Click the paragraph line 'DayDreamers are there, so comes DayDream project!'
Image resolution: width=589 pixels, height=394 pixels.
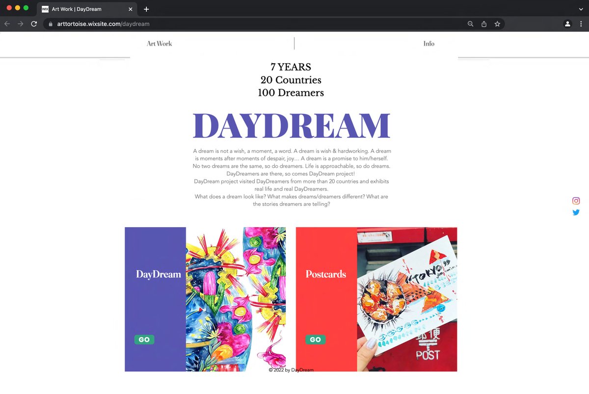(291, 174)
